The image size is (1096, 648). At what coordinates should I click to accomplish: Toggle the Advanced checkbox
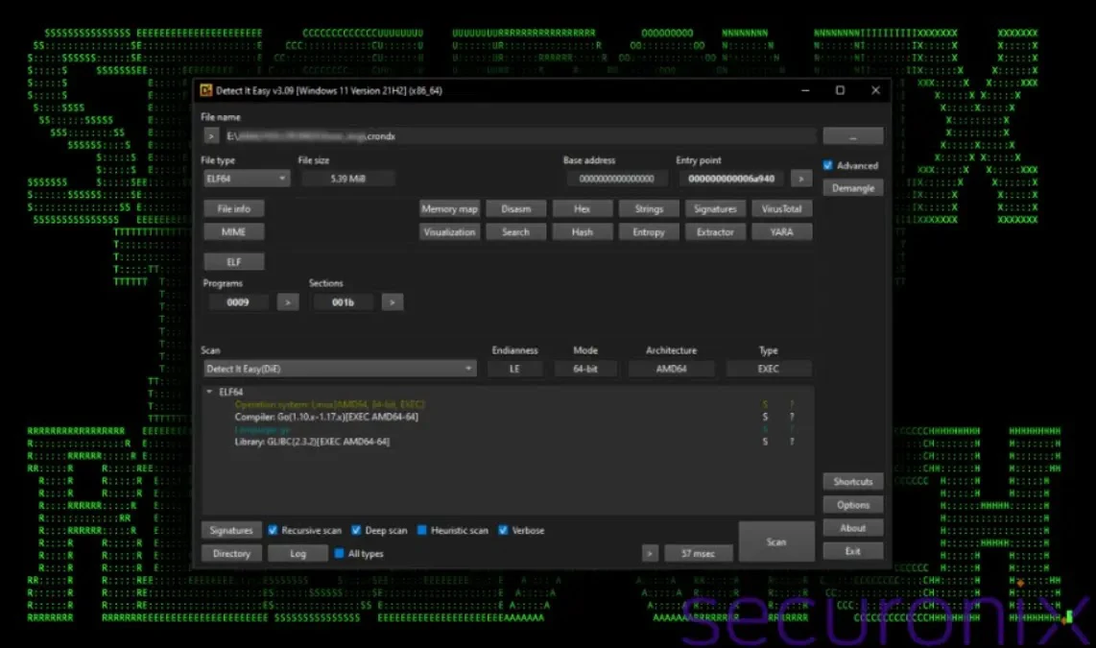(x=828, y=165)
